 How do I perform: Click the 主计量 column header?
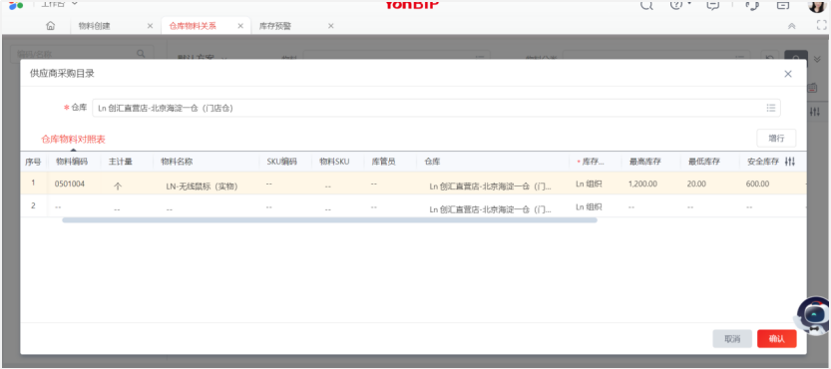(x=121, y=162)
